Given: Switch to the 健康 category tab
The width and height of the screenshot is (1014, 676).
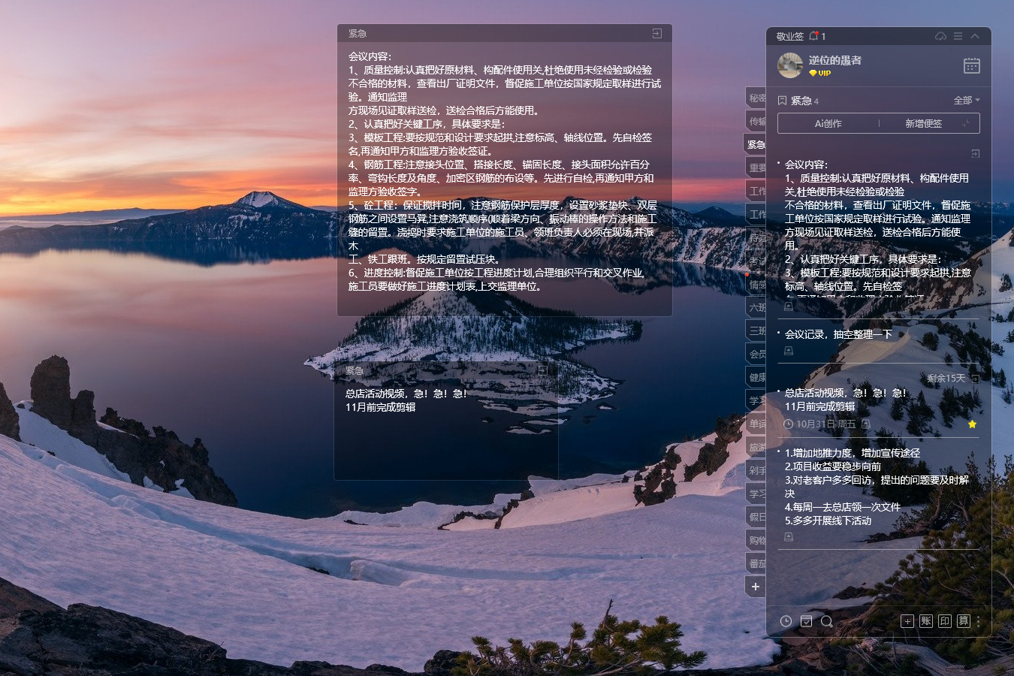Looking at the screenshot, I should click(x=756, y=377).
